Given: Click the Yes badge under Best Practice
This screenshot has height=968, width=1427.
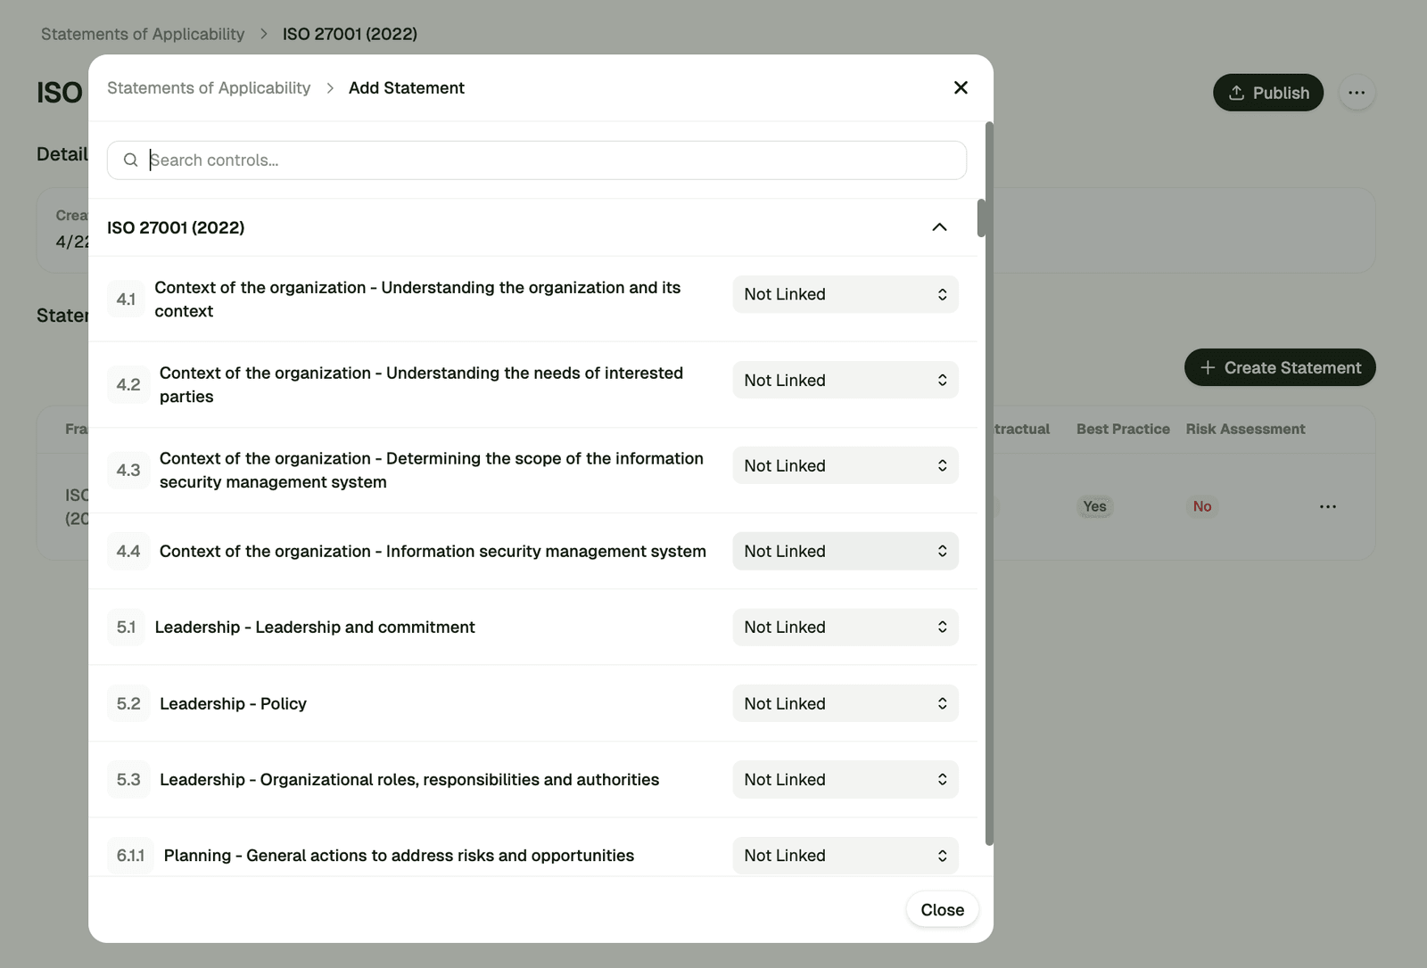Looking at the screenshot, I should click(x=1094, y=506).
